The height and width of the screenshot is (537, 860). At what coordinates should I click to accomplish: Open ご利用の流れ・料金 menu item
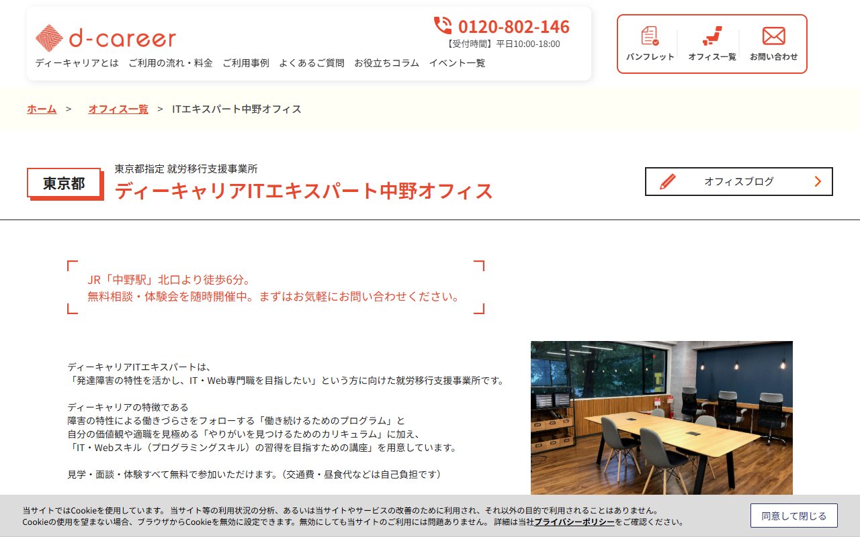pos(171,63)
